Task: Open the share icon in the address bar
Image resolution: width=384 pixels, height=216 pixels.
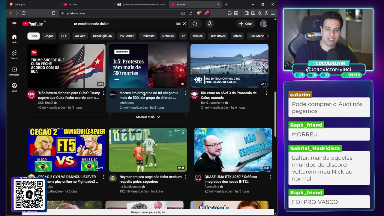Action: click(x=190, y=13)
